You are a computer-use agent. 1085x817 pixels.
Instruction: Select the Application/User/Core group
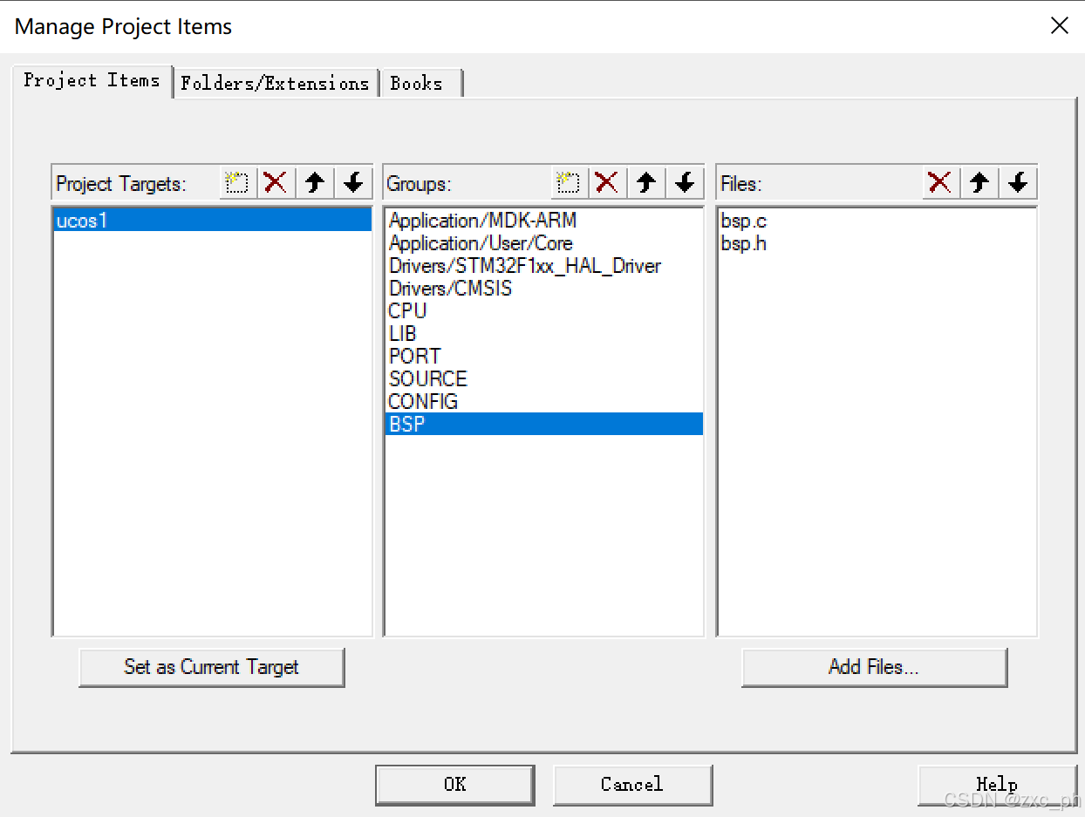(x=543, y=243)
